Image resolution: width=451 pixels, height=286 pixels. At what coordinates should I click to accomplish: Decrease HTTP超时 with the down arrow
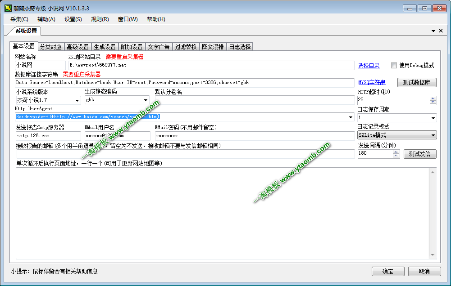click(x=433, y=102)
